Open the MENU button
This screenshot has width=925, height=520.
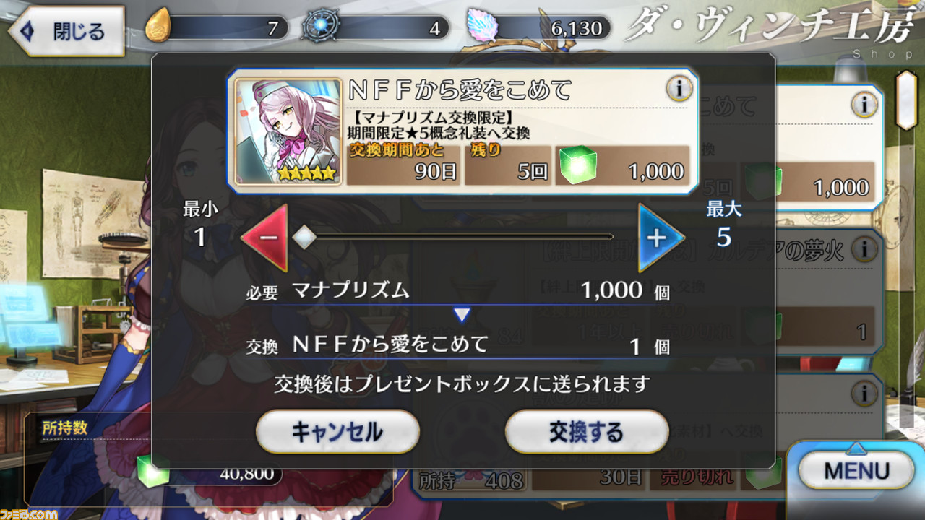click(856, 471)
